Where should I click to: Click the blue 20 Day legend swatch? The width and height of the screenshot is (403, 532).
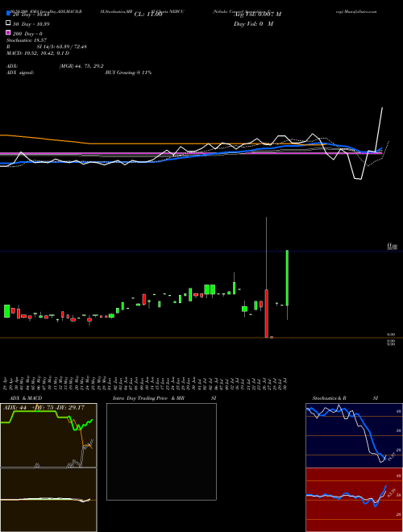pos(9,14)
